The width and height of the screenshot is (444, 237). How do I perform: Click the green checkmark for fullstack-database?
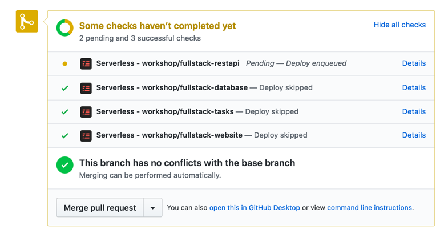65,88
